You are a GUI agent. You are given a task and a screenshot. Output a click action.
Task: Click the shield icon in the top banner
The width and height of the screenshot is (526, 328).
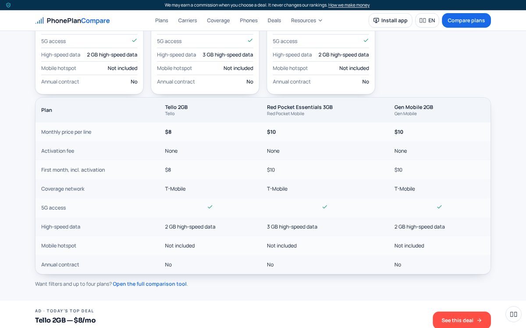[8, 5]
